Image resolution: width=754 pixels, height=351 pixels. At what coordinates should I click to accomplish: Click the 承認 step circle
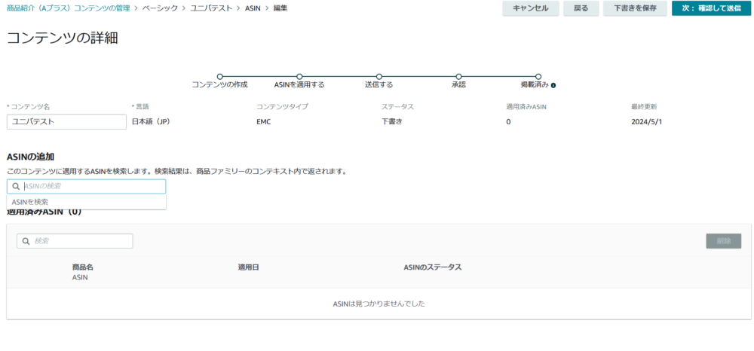[458, 76]
